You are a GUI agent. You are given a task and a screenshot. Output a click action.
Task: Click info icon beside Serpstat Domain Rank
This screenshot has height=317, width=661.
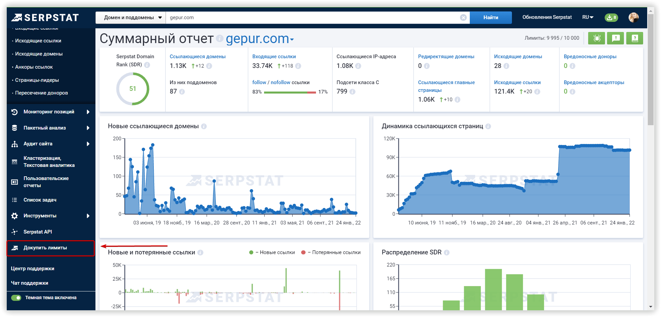point(147,65)
